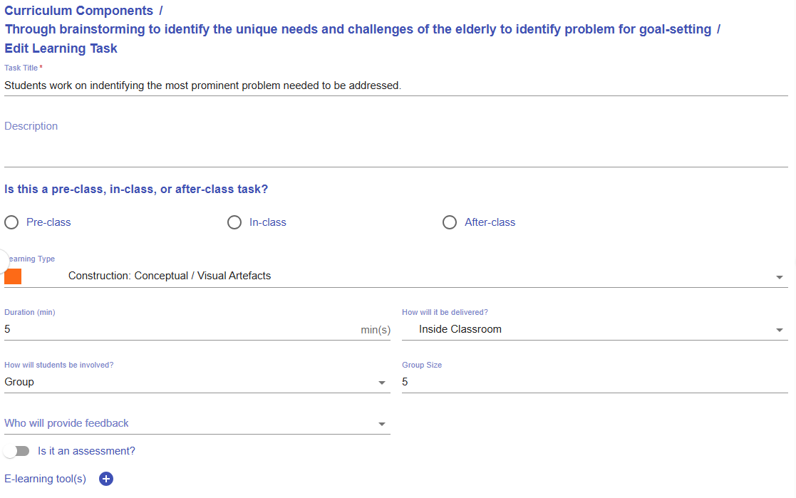Click the Edit Learning Task breadcrumb

[x=61, y=48]
